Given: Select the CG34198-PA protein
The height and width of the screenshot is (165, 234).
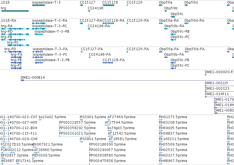Looking at the screenshot, I should [x=90, y=57].
